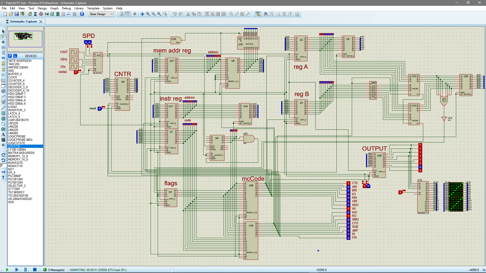Click the L library manager button
Image resolution: width=486 pixels, height=273 pixels.
click(x=15, y=56)
